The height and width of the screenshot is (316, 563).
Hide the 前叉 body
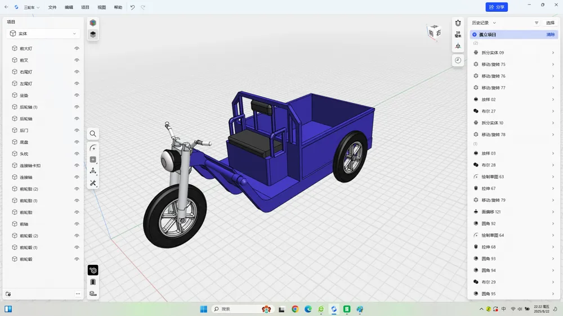point(77,60)
